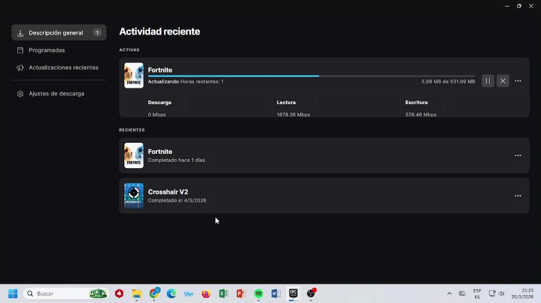Go to Actualizaciones recientes
Viewport: 541px width, 303px height.
63,67
